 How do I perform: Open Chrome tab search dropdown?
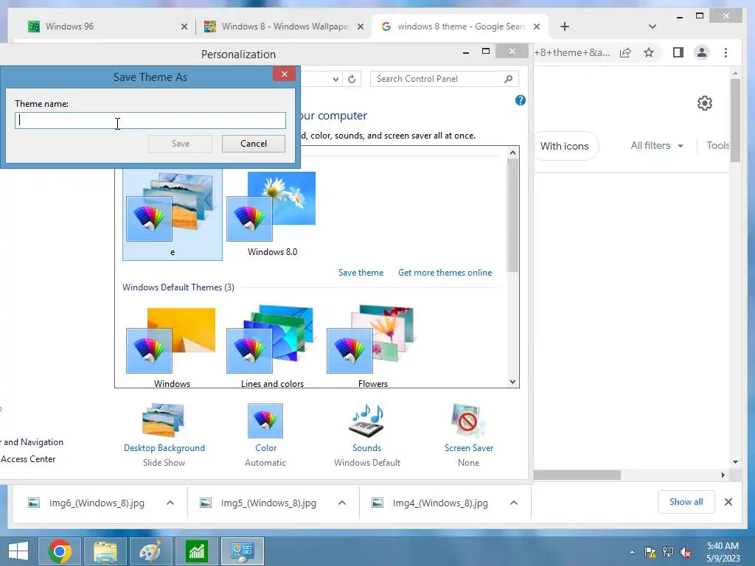pos(653,27)
